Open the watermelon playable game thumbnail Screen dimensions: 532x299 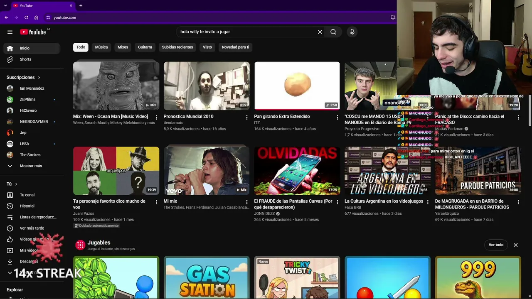(116, 277)
